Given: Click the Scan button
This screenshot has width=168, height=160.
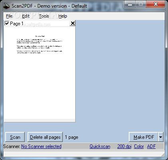Looking at the screenshot, I should (x=15, y=137).
